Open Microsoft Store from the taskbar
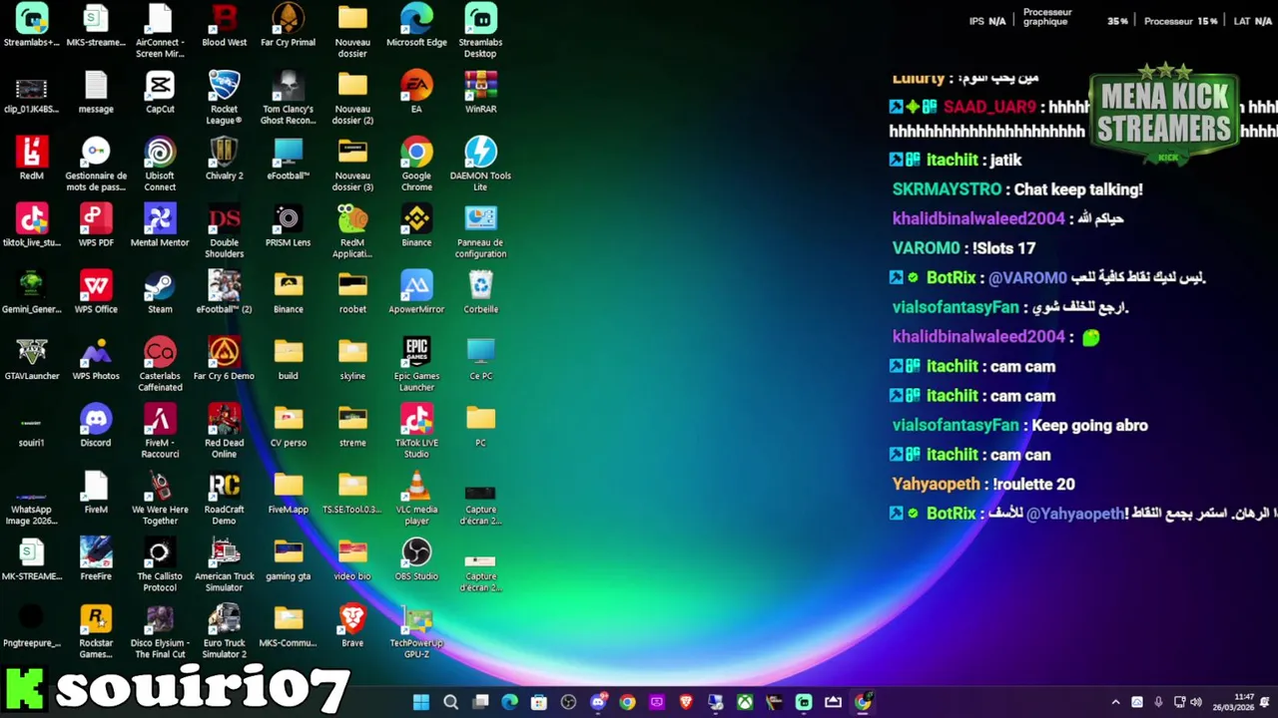Screen dimensions: 1278x718 click(539, 702)
